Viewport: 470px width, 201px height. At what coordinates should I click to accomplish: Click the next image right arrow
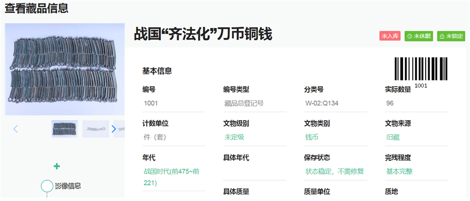coord(114,129)
